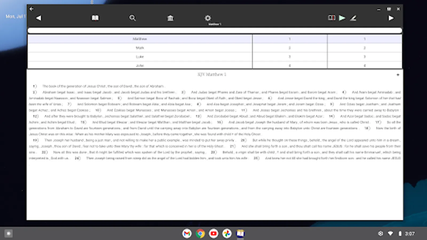This screenshot has width=427, height=240.
Task: Open the status tray showing the 2:07 clock
Action: tap(396, 234)
